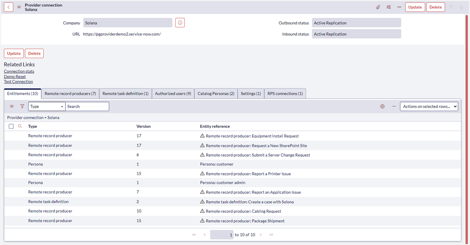Click the page's vertical scrollbar
470x245 pixels.
[467, 129]
